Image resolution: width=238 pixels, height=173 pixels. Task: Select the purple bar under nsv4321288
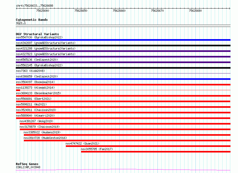(123, 51)
